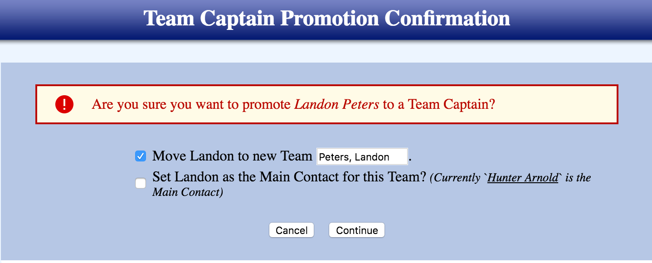Uncheck the Move Landon to new Team checkbox
This screenshot has height=263, width=652.
click(x=141, y=156)
